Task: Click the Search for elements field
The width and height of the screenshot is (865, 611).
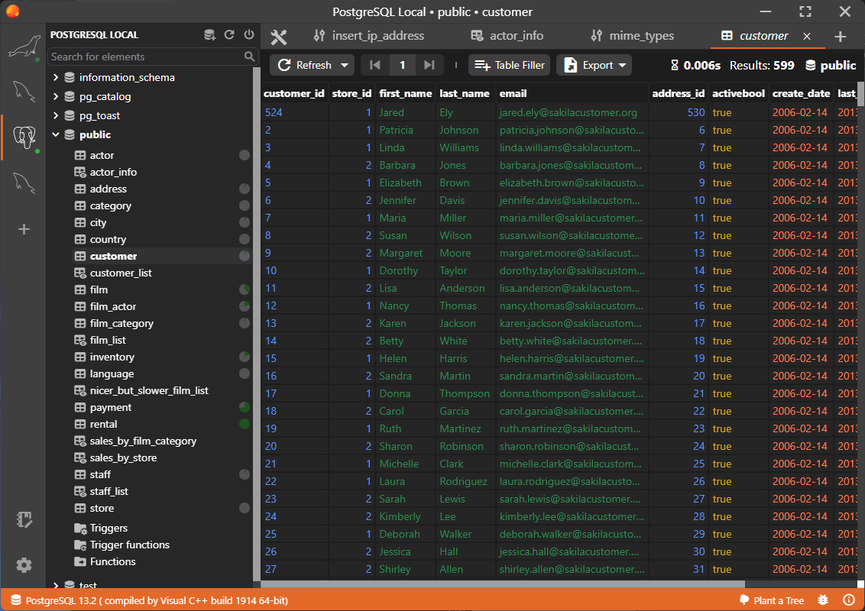Action: (145, 56)
